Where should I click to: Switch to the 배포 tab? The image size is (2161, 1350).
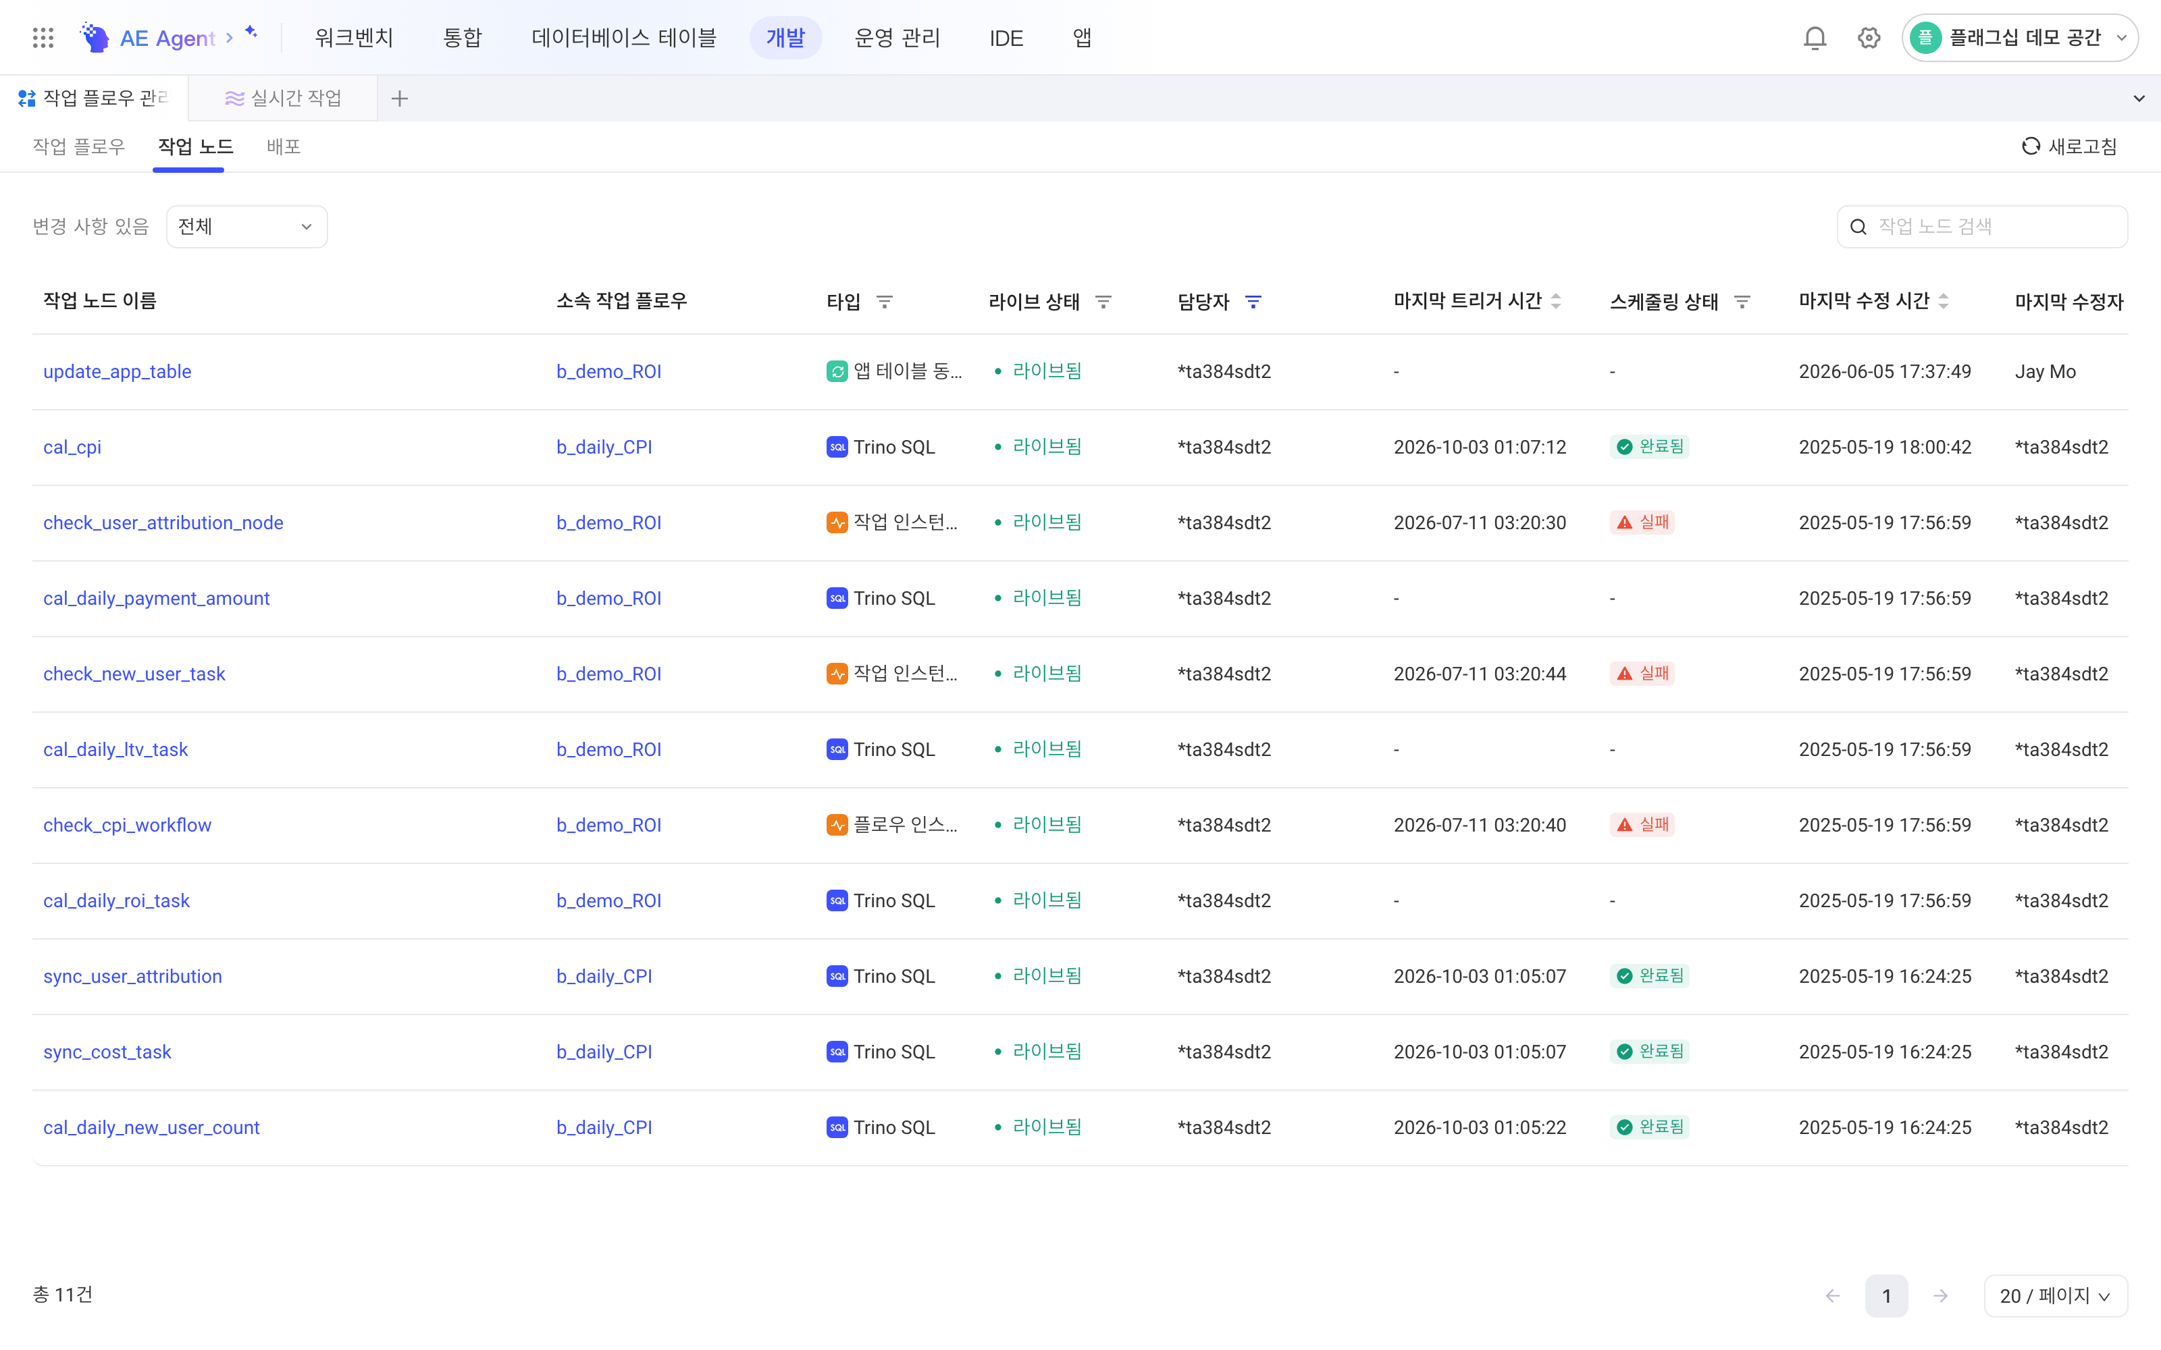[x=283, y=146]
